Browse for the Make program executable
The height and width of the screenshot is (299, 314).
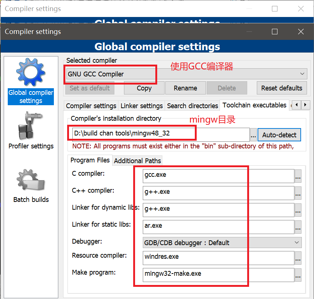tap(298, 275)
